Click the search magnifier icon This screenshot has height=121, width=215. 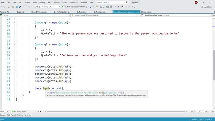click(127, 2)
